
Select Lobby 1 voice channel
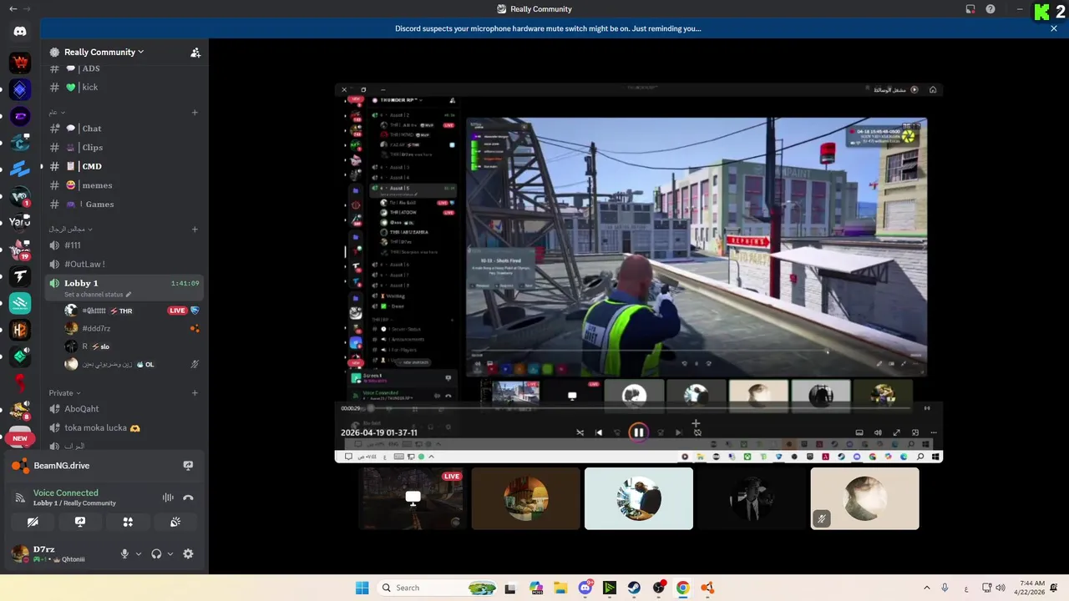(x=124, y=288)
